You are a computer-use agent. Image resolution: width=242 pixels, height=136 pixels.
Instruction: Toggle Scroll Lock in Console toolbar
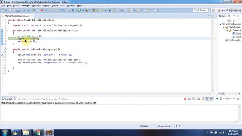[x=203, y=99]
